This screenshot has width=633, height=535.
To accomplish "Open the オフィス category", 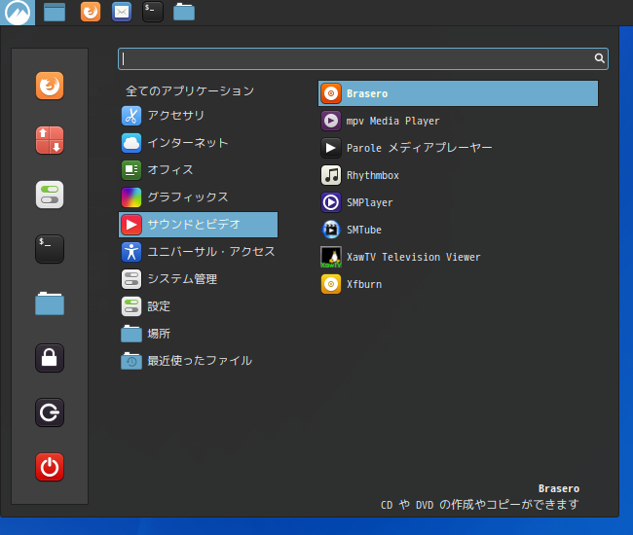I will pos(199,170).
